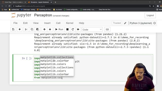Paste cells below with the clipboard icon
The image size is (162, 91).
point(38,29)
